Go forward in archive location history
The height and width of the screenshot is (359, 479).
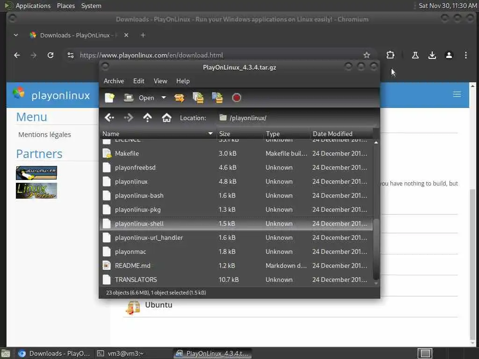(x=128, y=117)
